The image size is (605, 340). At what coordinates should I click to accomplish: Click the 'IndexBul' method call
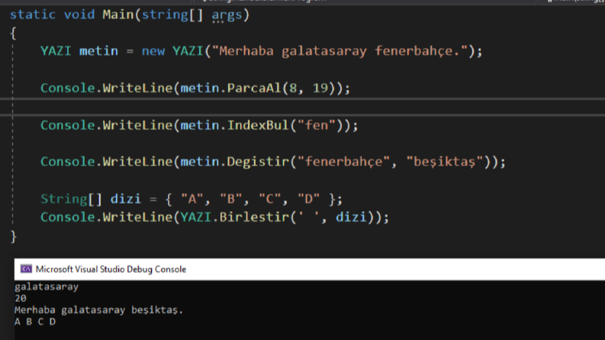[258, 125]
